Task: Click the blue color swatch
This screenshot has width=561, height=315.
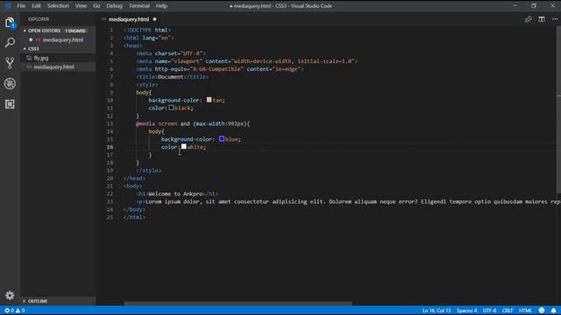Action: (x=222, y=138)
